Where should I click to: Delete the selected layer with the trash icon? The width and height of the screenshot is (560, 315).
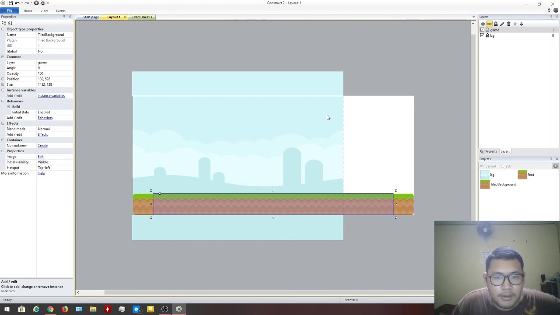click(508, 24)
